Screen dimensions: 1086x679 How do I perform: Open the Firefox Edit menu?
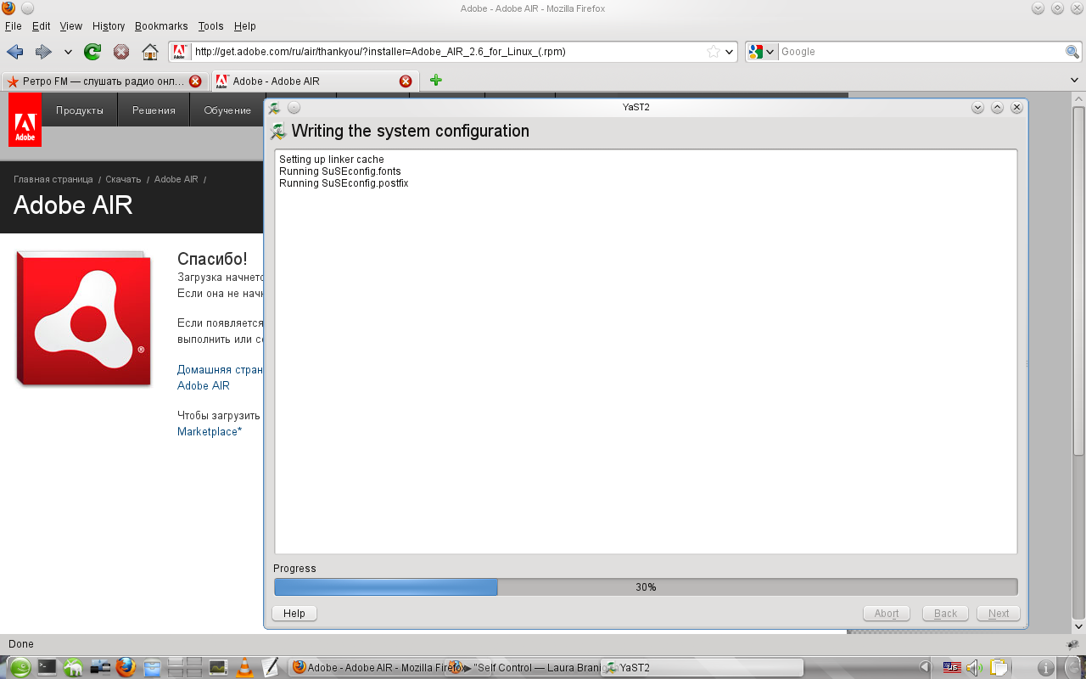click(42, 26)
